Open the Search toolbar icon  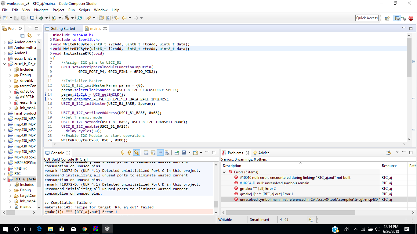tap(79, 18)
